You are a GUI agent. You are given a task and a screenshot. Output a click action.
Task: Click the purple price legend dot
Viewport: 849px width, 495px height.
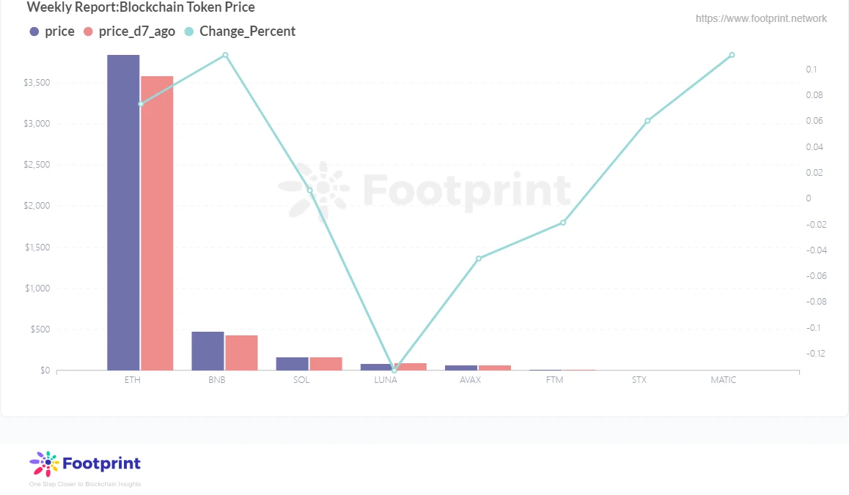click(x=34, y=31)
